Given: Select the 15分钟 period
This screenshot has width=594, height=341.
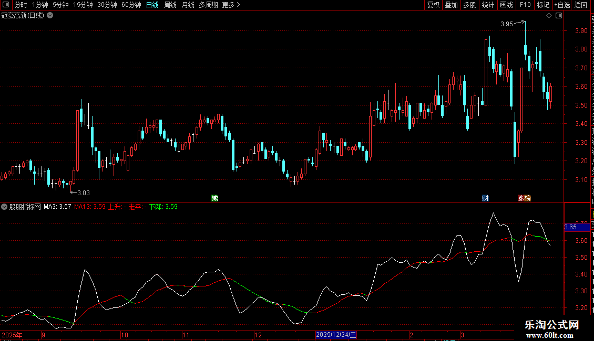Looking at the screenshot, I should (83, 5).
